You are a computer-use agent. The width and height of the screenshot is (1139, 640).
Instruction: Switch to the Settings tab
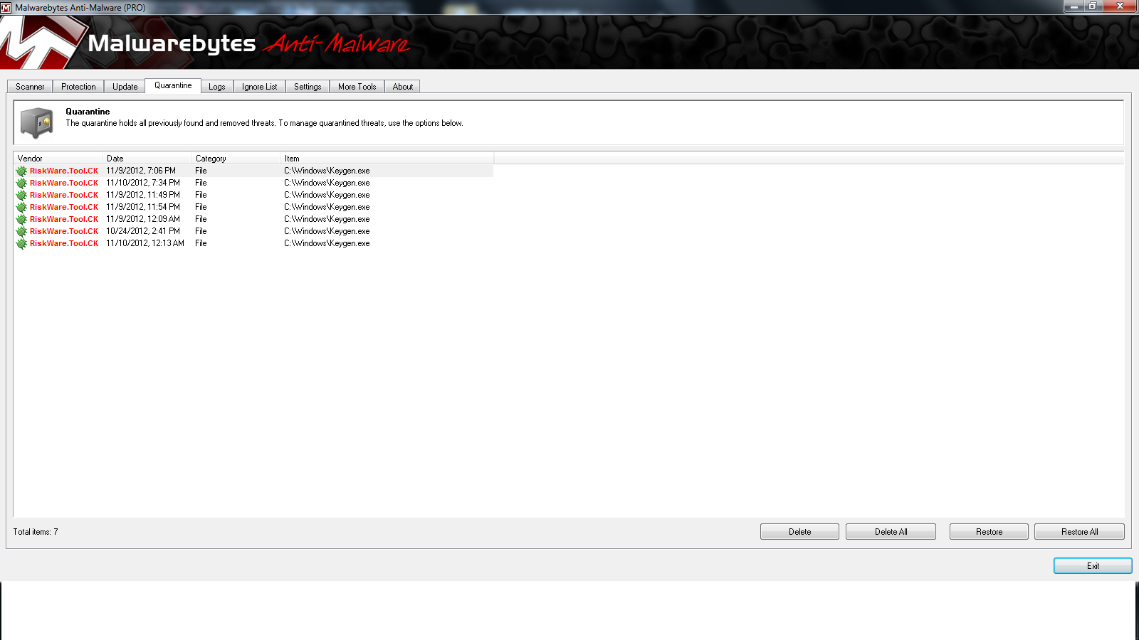point(308,87)
